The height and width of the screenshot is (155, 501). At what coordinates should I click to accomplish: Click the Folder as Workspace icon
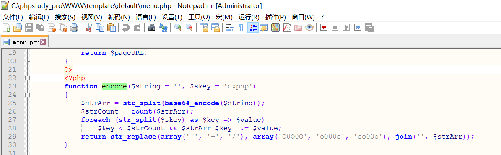tap(298, 28)
